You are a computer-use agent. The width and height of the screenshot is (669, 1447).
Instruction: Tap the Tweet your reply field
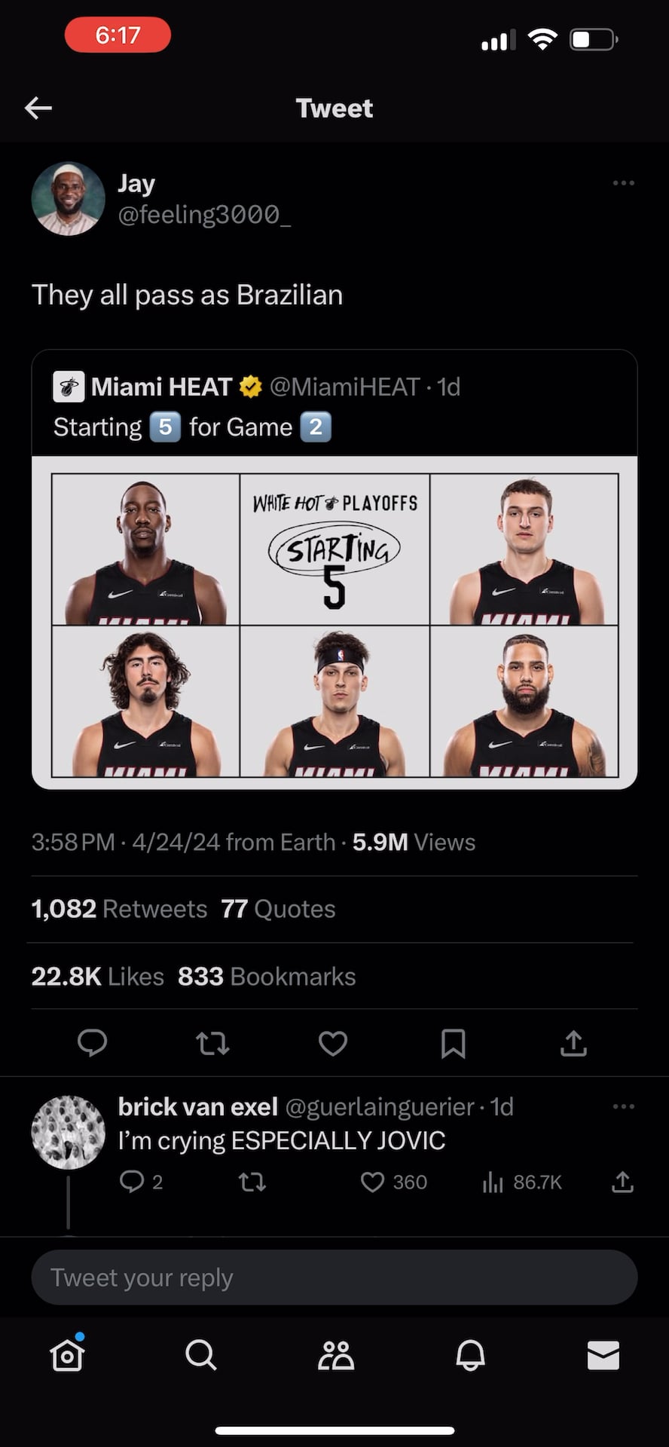(334, 1277)
